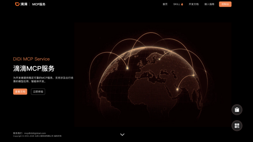This screenshot has width=253, height=142.
Task: Click the mcp@didiglobal.com email link
Action: click(35, 133)
